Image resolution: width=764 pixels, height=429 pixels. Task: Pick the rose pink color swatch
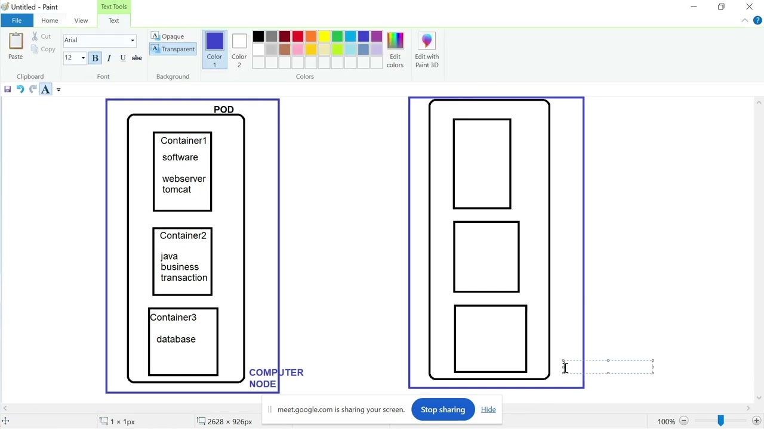point(298,50)
